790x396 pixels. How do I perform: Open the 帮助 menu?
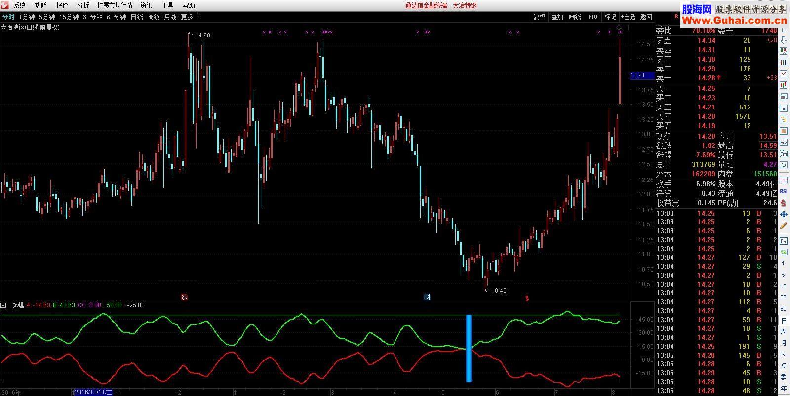(x=189, y=5)
